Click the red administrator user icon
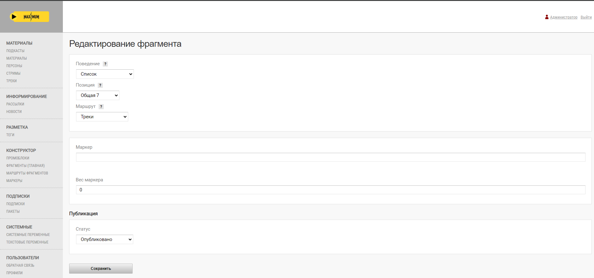The image size is (594, 278). click(x=547, y=17)
